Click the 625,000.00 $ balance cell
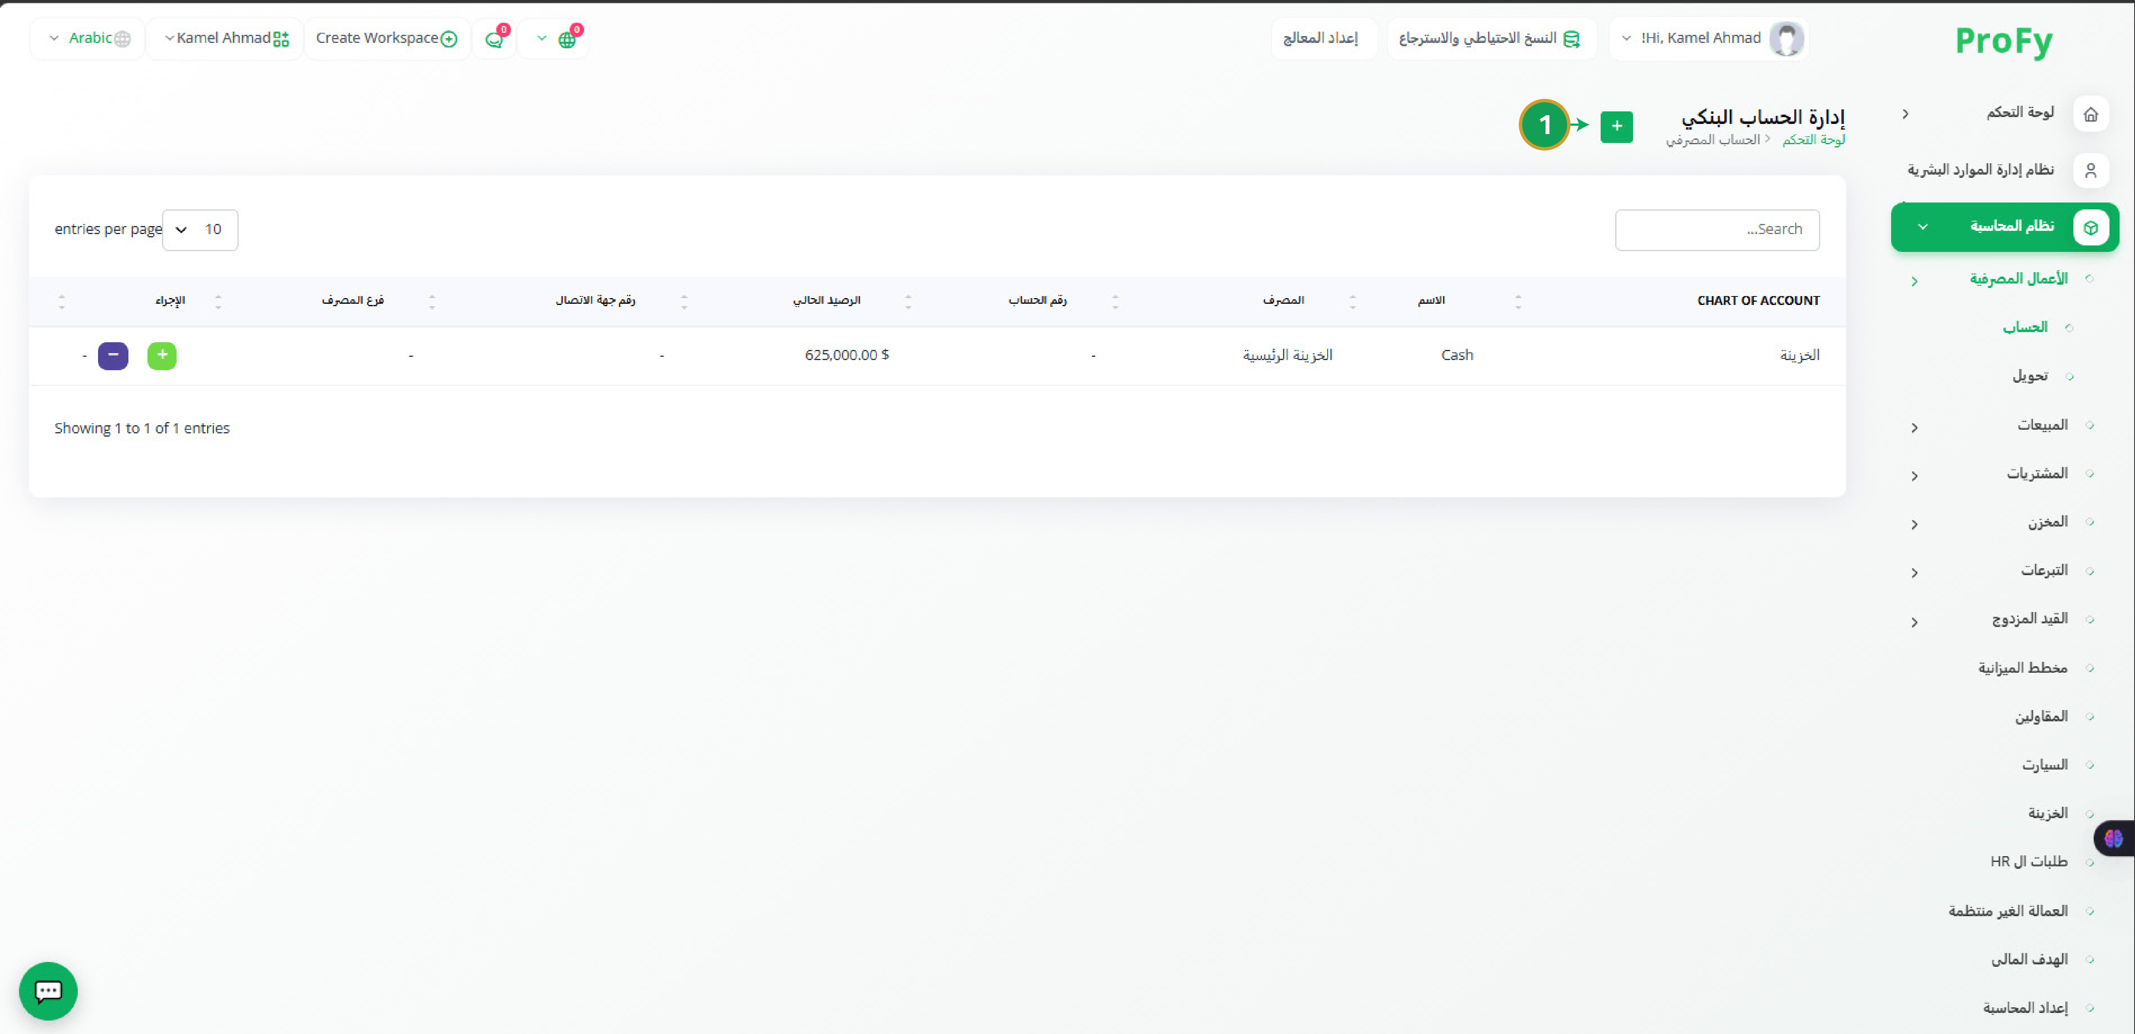 (847, 356)
